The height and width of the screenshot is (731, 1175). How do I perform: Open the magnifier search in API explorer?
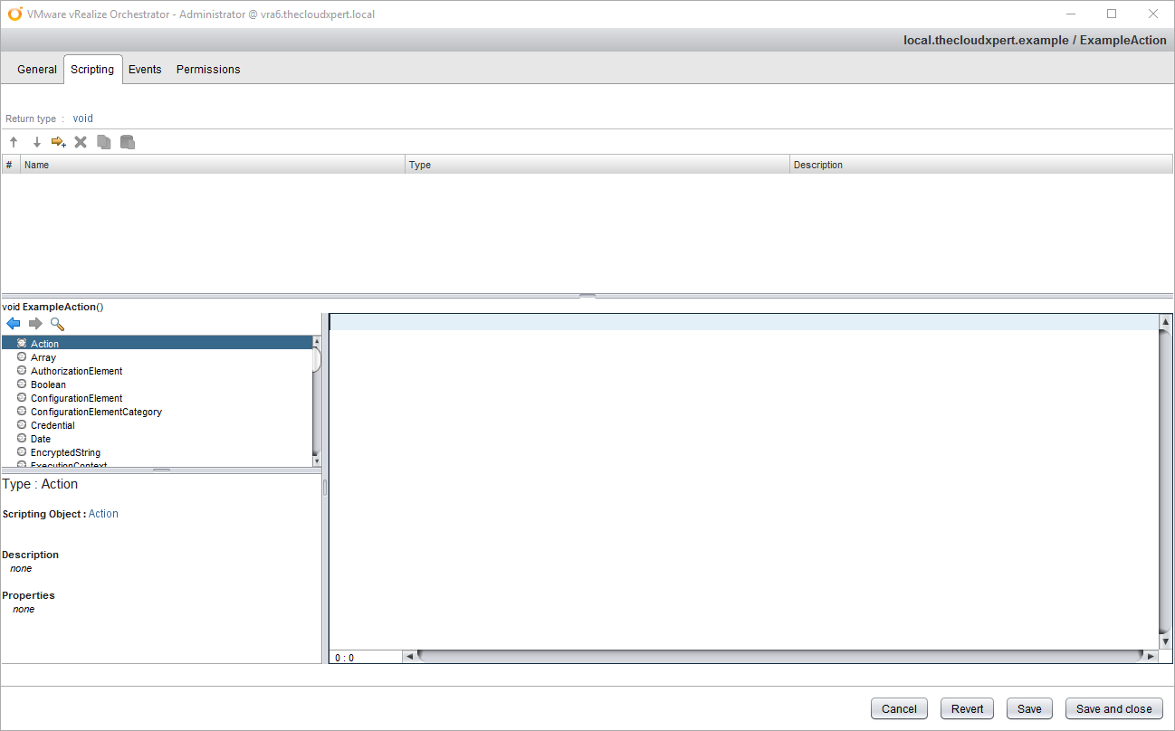click(x=57, y=324)
